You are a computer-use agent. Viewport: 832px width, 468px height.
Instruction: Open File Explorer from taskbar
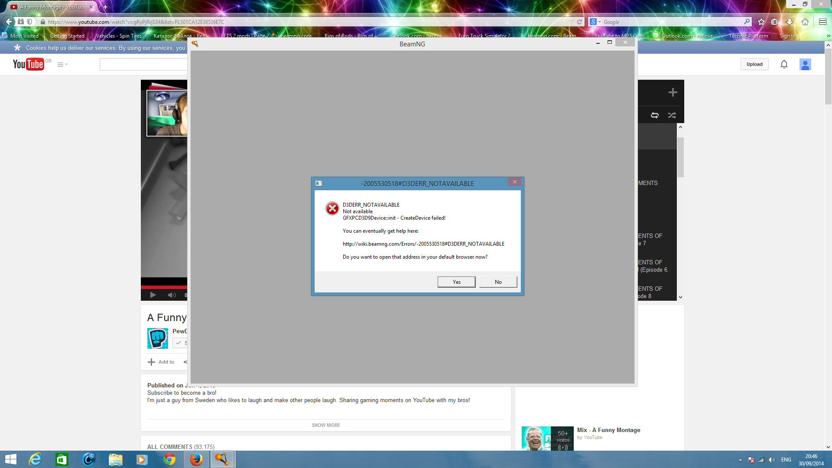[x=116, y=459]
